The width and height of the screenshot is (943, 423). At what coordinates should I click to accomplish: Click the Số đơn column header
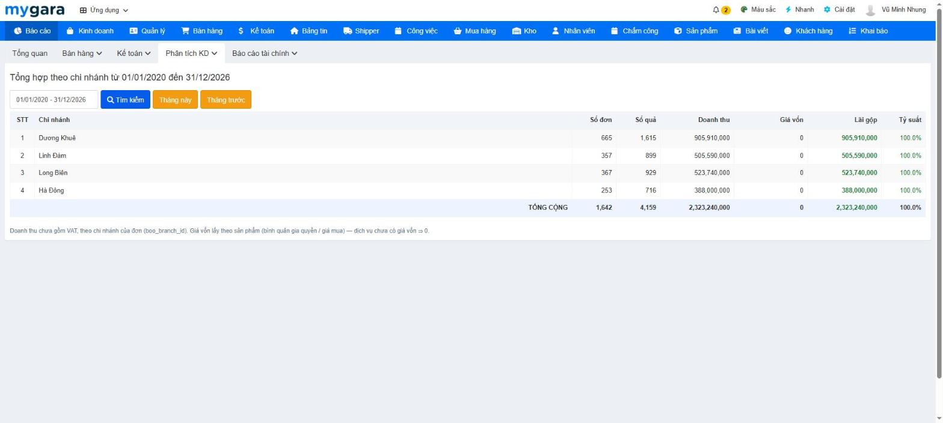(x=601, y=120)
